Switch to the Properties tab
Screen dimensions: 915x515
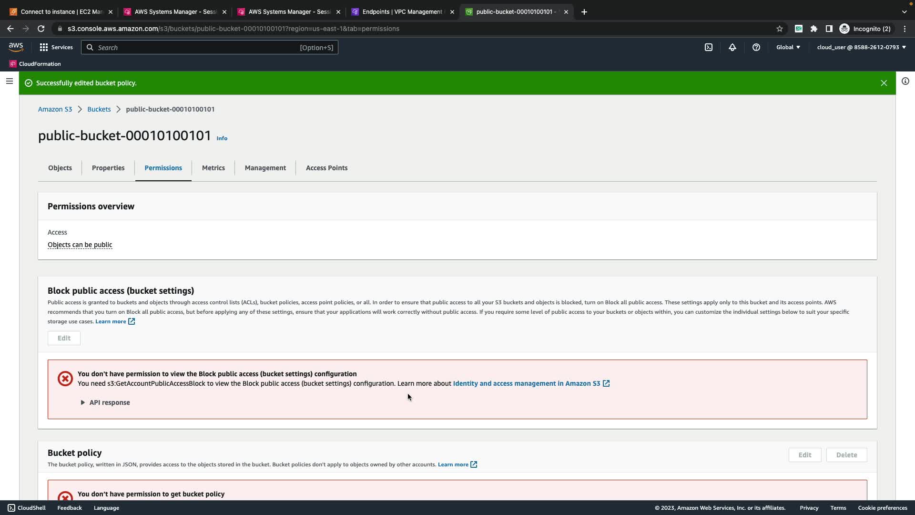[x=108, y=168]
